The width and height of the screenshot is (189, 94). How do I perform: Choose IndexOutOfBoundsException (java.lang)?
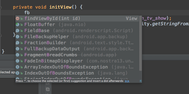point(77,73)
